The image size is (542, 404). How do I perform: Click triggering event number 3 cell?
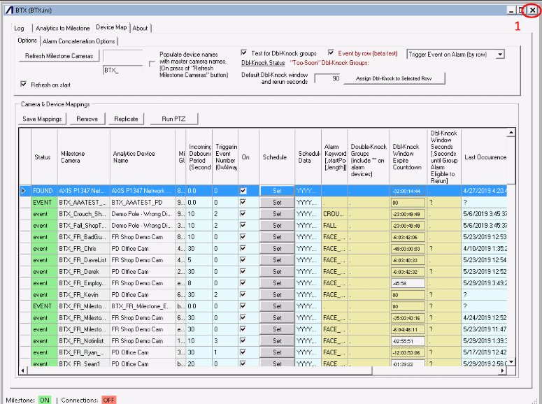click(225, 341)
